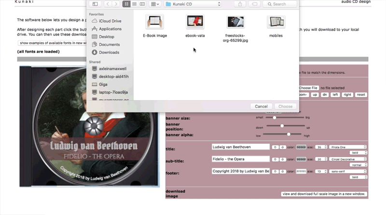
Task: Switch to column view in file dialog
Action: tap(142, 4)
